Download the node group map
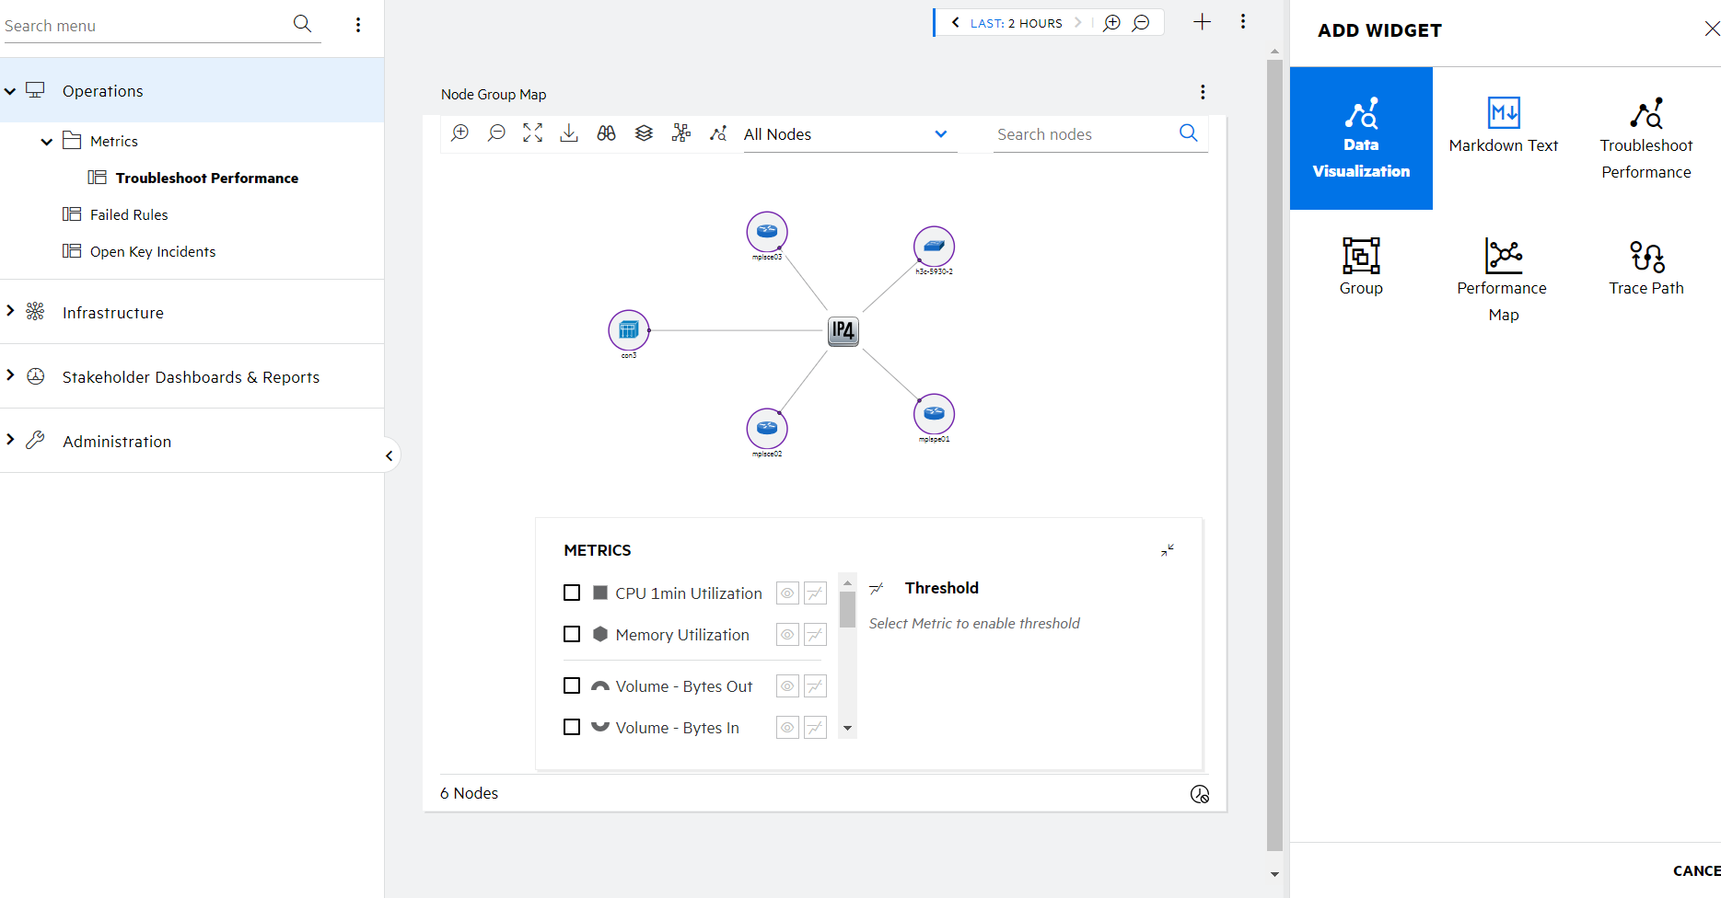The image size is (1721, 898). (569, 133)
